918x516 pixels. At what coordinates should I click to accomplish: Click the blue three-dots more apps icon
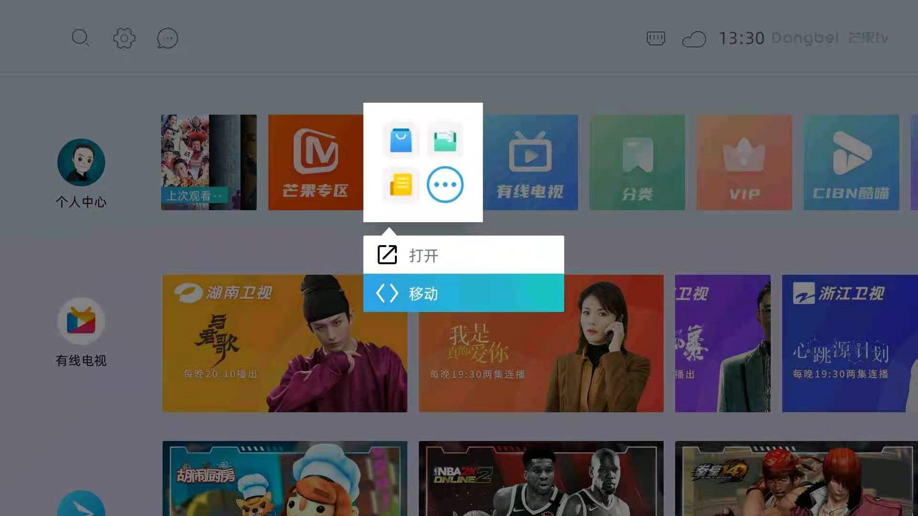(445, 184)
